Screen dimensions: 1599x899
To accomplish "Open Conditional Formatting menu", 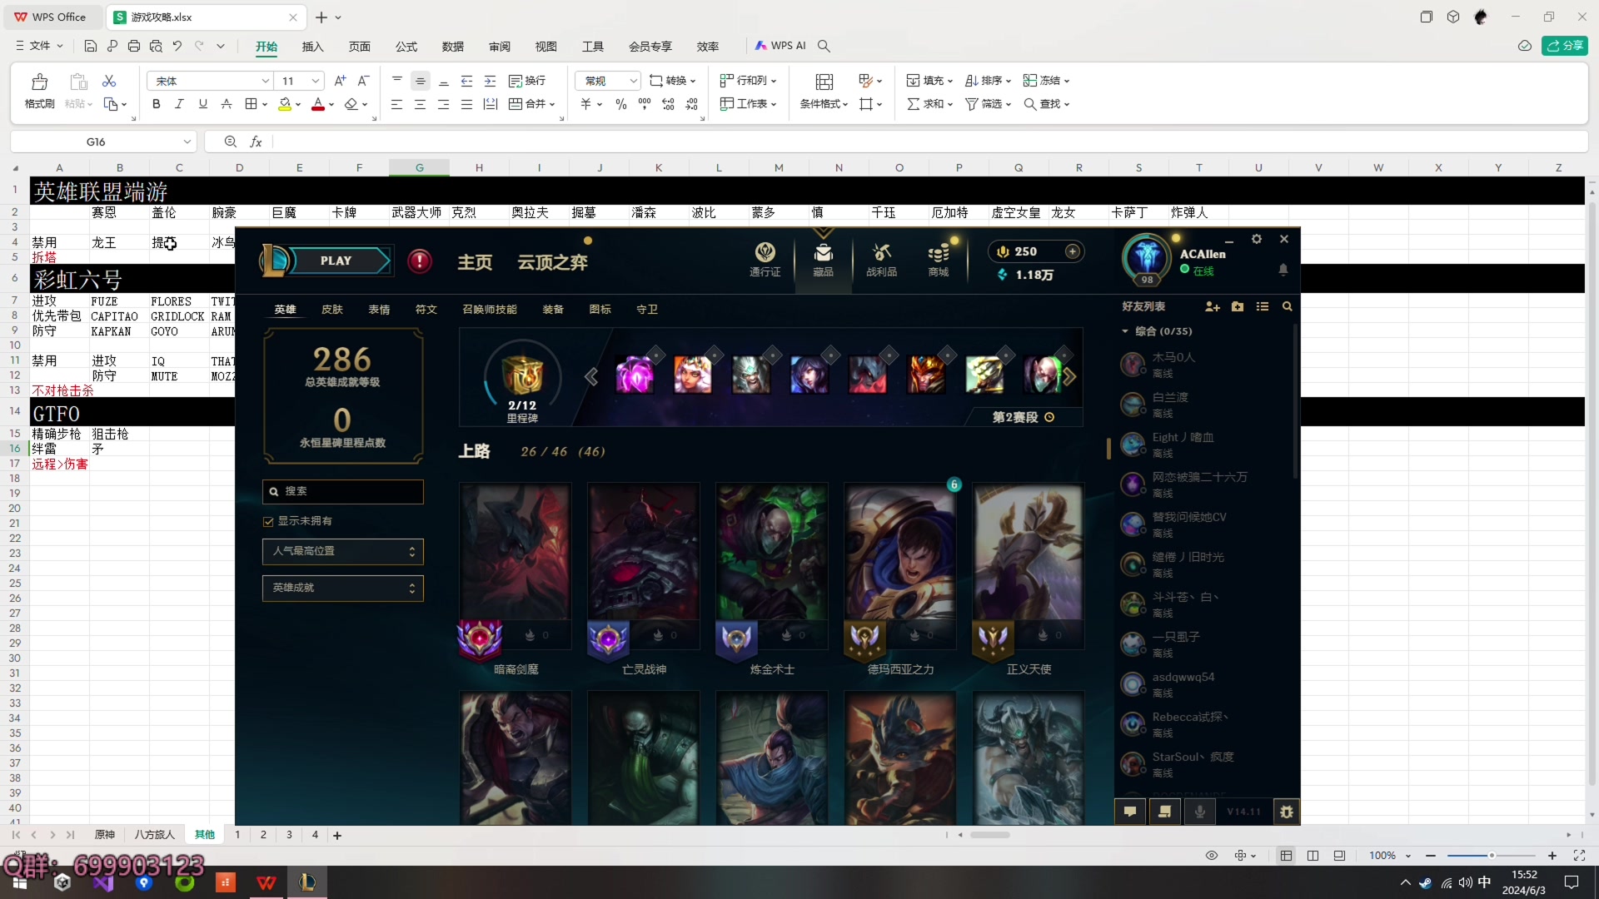I will coord(824,91).
